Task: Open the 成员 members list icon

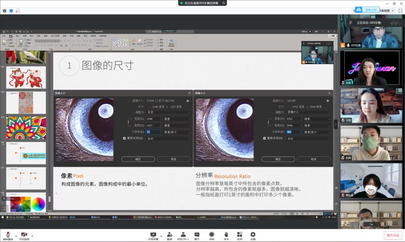Action: point(183,234)
